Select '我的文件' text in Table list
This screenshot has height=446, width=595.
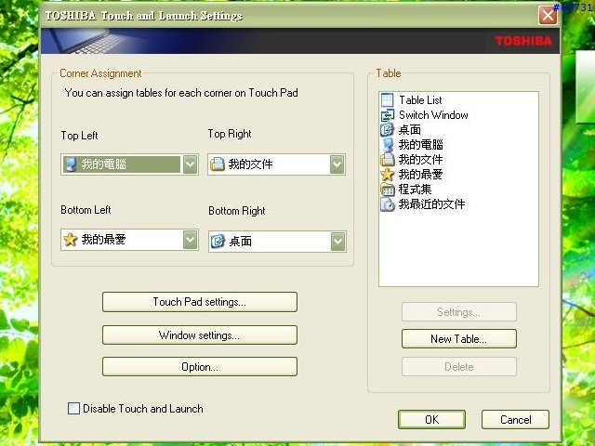click(421, 159)
